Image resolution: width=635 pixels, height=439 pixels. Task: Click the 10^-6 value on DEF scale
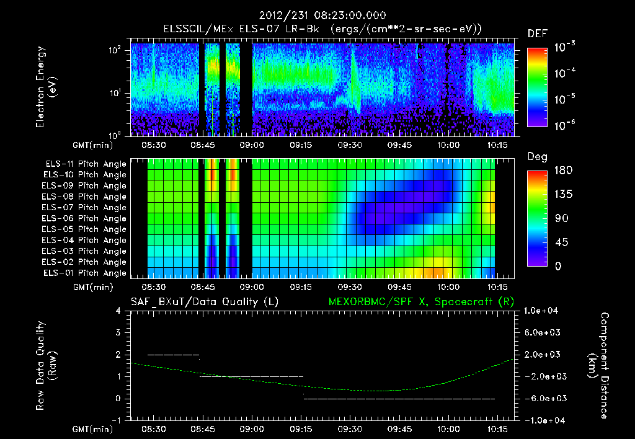point(564,125)
